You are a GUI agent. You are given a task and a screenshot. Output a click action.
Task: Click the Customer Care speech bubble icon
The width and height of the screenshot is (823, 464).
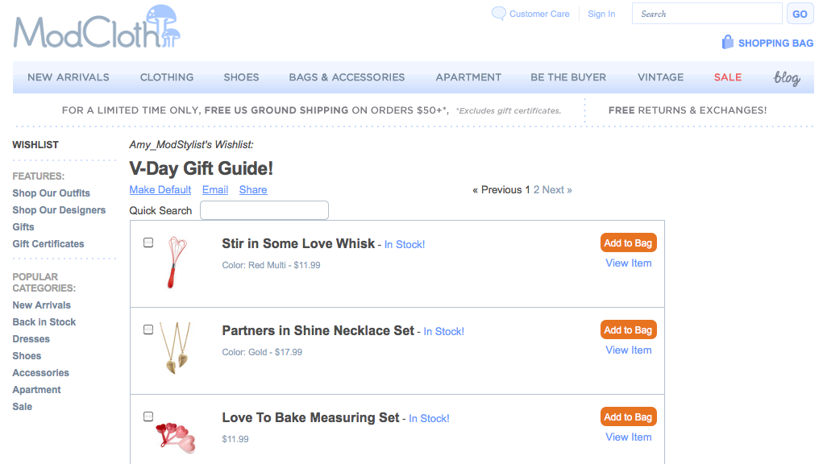[499, 14]
